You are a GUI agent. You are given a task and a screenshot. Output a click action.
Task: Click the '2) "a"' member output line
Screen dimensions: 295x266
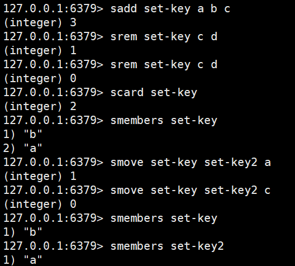coord(23,148)
